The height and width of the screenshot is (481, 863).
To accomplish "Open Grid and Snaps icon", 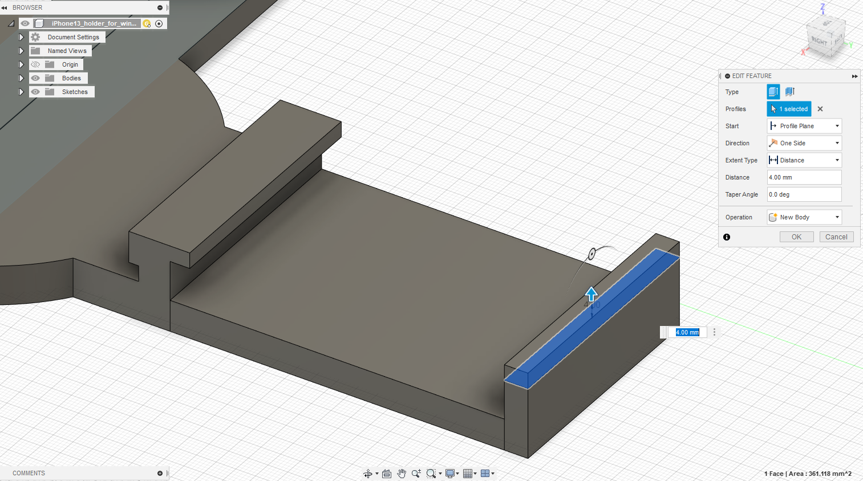I will 468,474.
